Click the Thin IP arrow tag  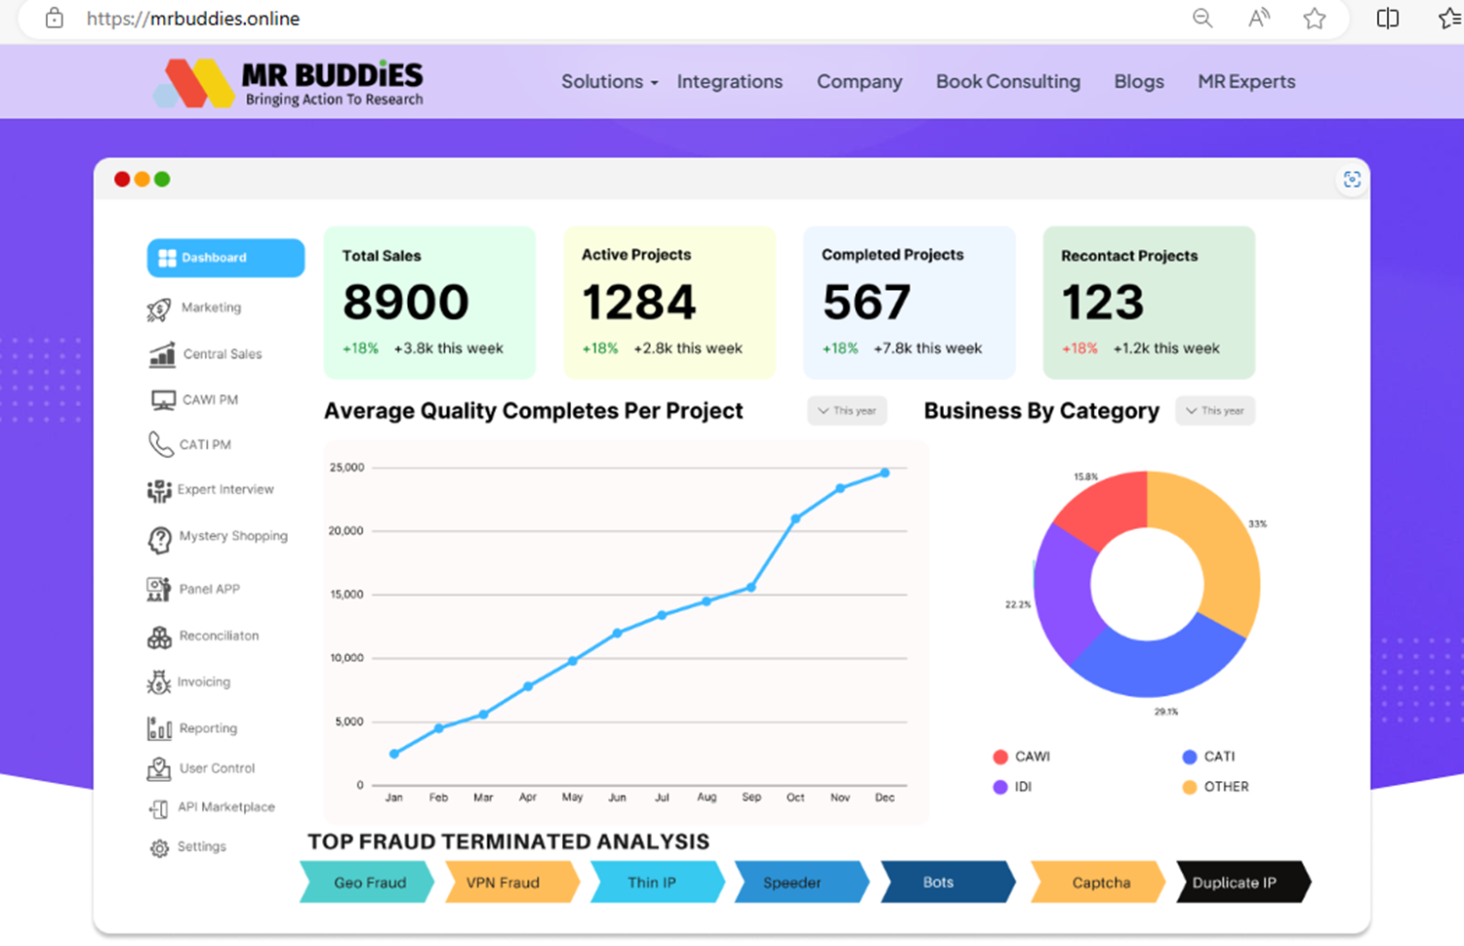[658, 883]
